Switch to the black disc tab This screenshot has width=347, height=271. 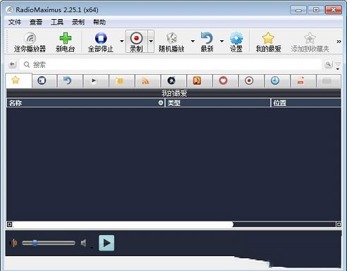coord(173,81)
